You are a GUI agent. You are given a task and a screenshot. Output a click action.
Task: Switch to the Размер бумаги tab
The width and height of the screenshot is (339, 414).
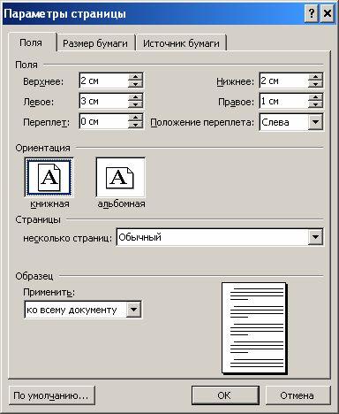tap(95, 43)
